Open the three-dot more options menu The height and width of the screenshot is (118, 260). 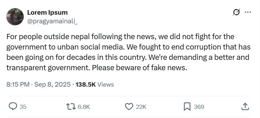[x=248, y=12]
